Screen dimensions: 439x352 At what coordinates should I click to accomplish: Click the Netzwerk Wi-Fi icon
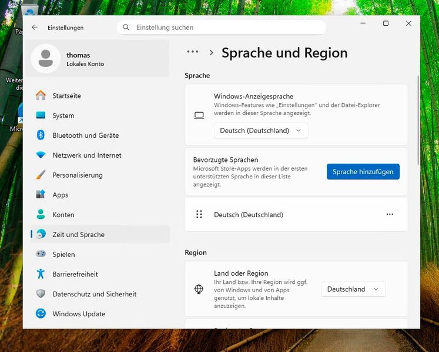click(41, 155)
